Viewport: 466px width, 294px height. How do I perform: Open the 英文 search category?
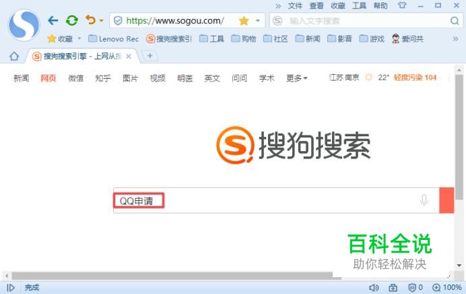click(x=212, y=78)
